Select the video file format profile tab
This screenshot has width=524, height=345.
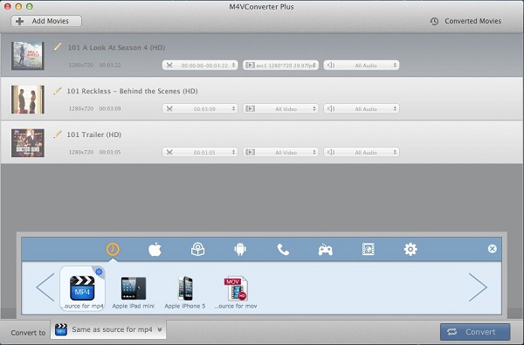pyautogui.click(x=369, y=250)
